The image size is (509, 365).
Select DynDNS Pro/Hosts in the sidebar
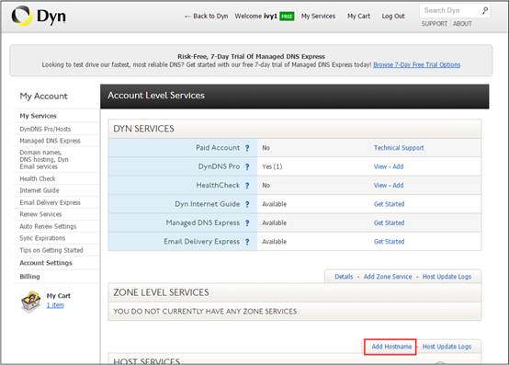45,129
